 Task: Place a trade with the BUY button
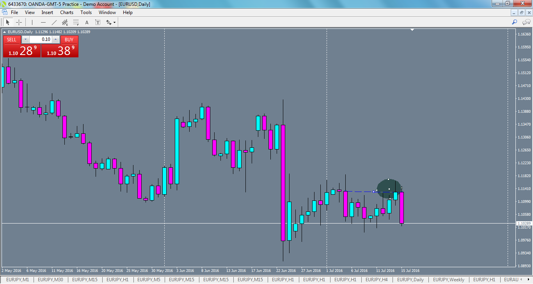tap(69, 39)
